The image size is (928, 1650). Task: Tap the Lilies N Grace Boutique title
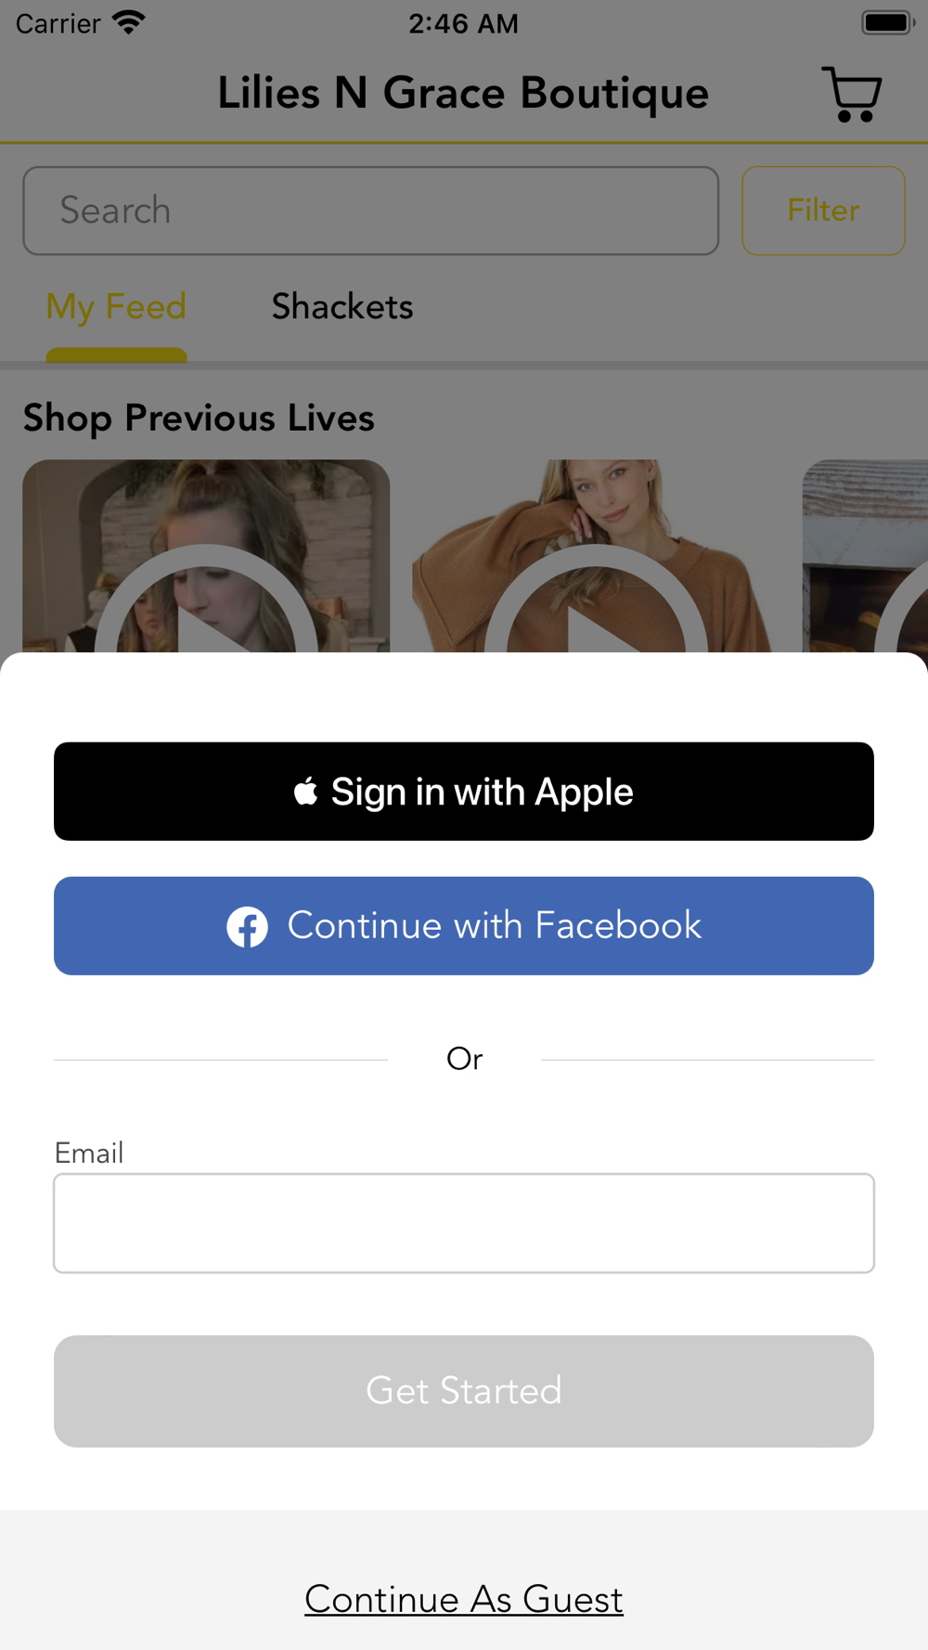coord(463,94)
